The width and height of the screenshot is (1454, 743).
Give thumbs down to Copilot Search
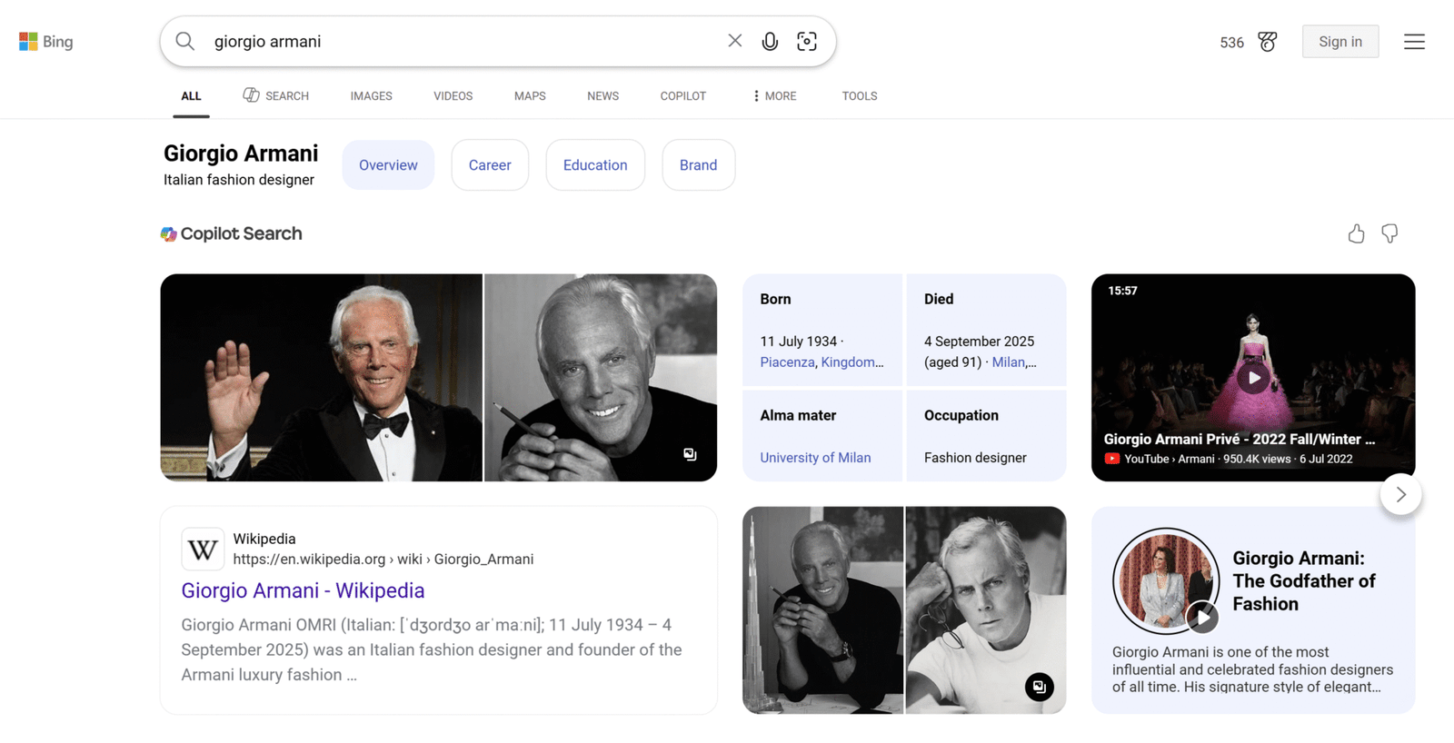1389,234
